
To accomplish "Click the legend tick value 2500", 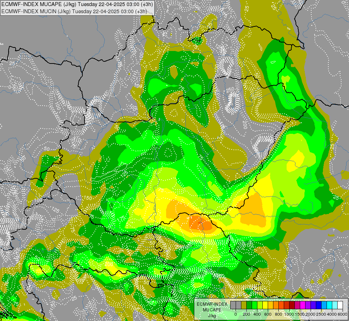I will click(x=321, y=314).
